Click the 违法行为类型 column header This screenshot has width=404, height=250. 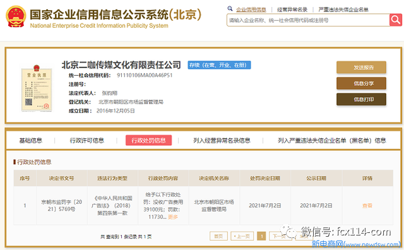(x=112, y=179)
